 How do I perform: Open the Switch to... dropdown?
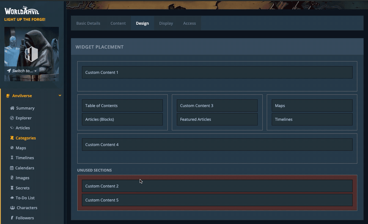tap(22, 71)
